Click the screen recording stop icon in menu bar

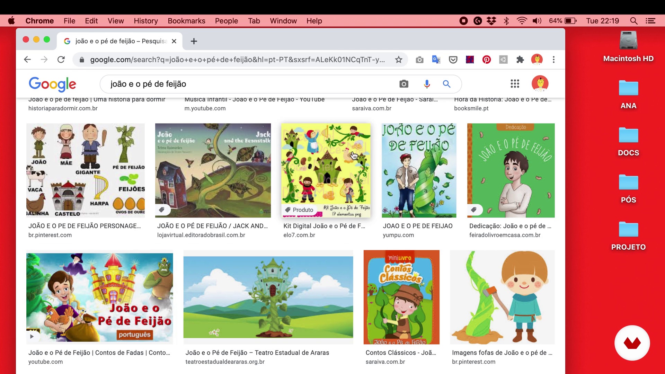(463, 21)
